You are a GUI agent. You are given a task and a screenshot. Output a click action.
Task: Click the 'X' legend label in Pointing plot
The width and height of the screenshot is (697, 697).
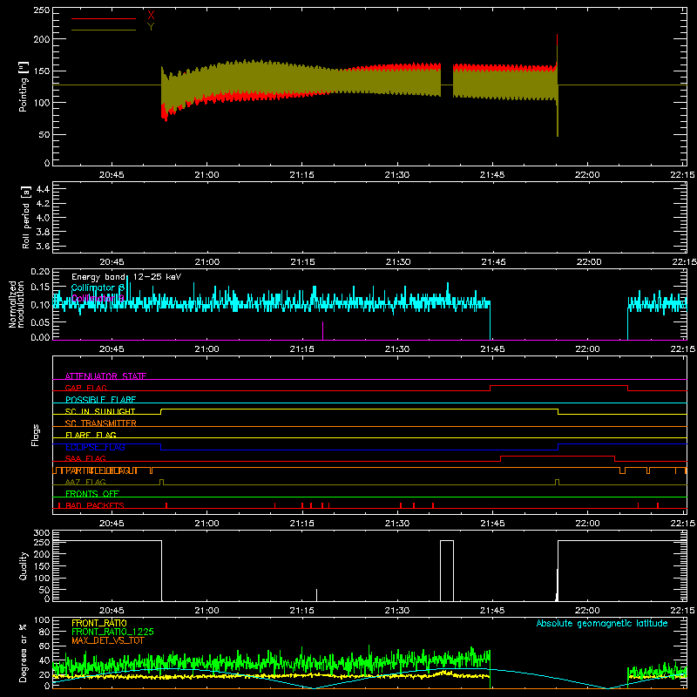coord(151,16)
